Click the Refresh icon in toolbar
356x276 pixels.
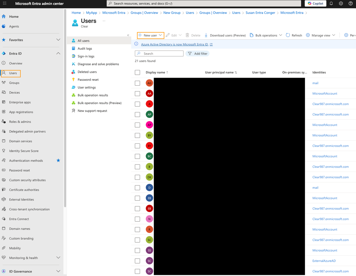[x=288, y=35]
